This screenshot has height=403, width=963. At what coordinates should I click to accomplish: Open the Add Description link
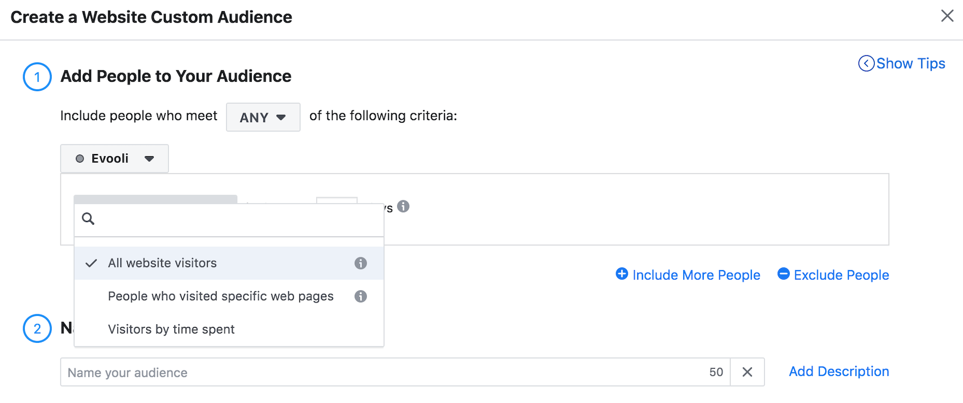[x=838, y=372]
